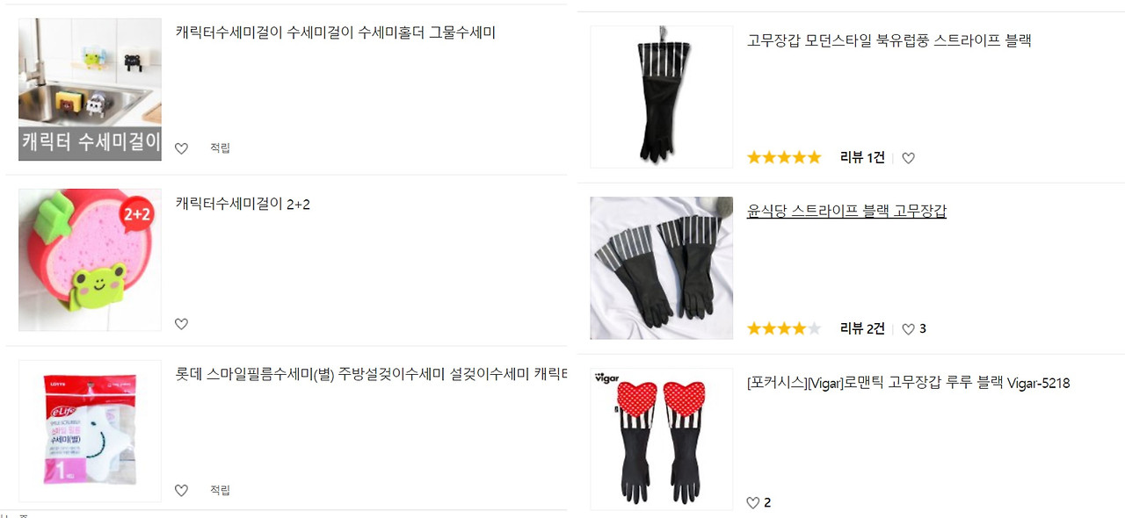Click five-star rating on striped black glove
Screen dimensions: 1125x518
[x=784, y=158]
